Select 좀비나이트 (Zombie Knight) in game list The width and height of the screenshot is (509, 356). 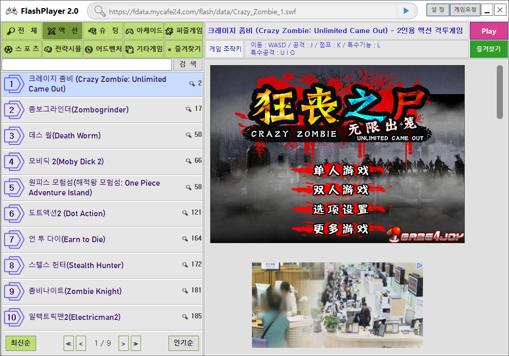[x=102, y=291]
